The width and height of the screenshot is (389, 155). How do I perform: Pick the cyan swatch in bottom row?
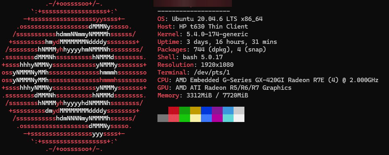click(228, 118)
